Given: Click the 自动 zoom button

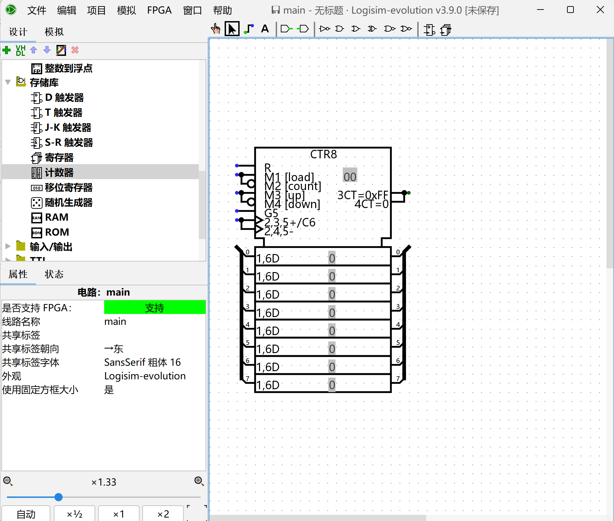Looking at the screenshot, I should [26, 514].
